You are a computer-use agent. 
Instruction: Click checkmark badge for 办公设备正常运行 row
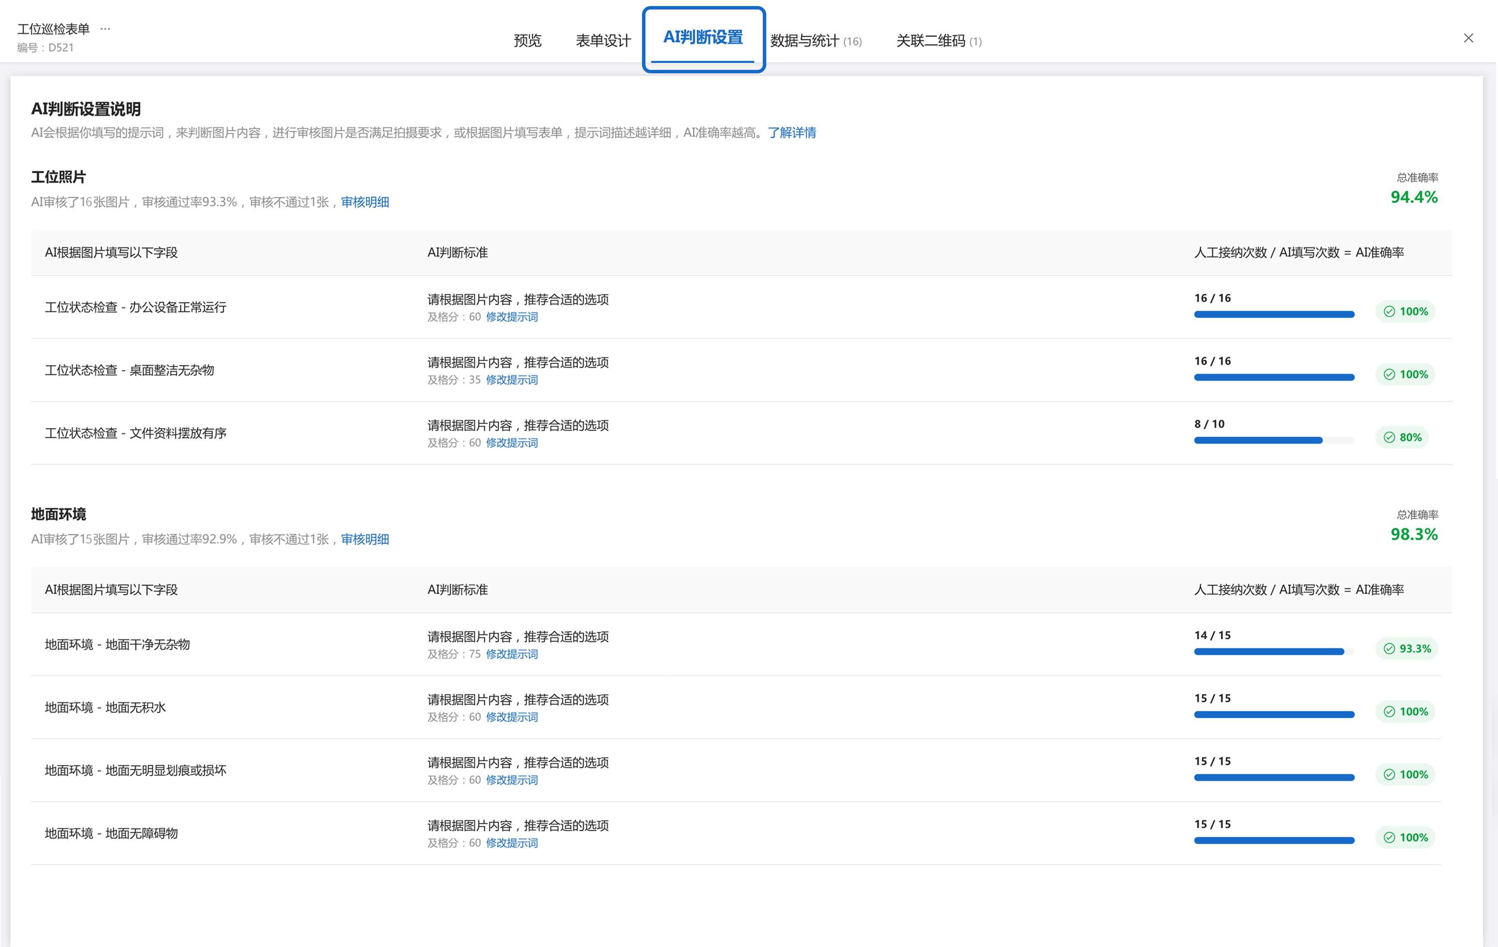[1405, 311]
